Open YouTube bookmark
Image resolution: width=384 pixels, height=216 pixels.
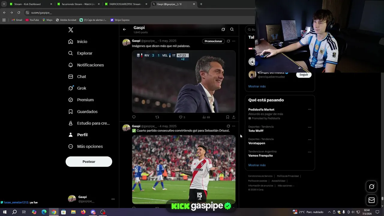(32, 20)
